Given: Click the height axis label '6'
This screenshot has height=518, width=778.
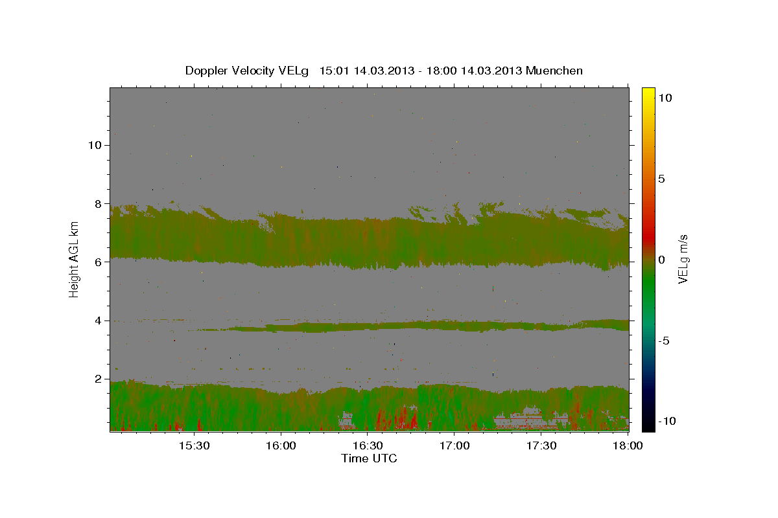Looking at the screenshot, I should coord(98,262).
